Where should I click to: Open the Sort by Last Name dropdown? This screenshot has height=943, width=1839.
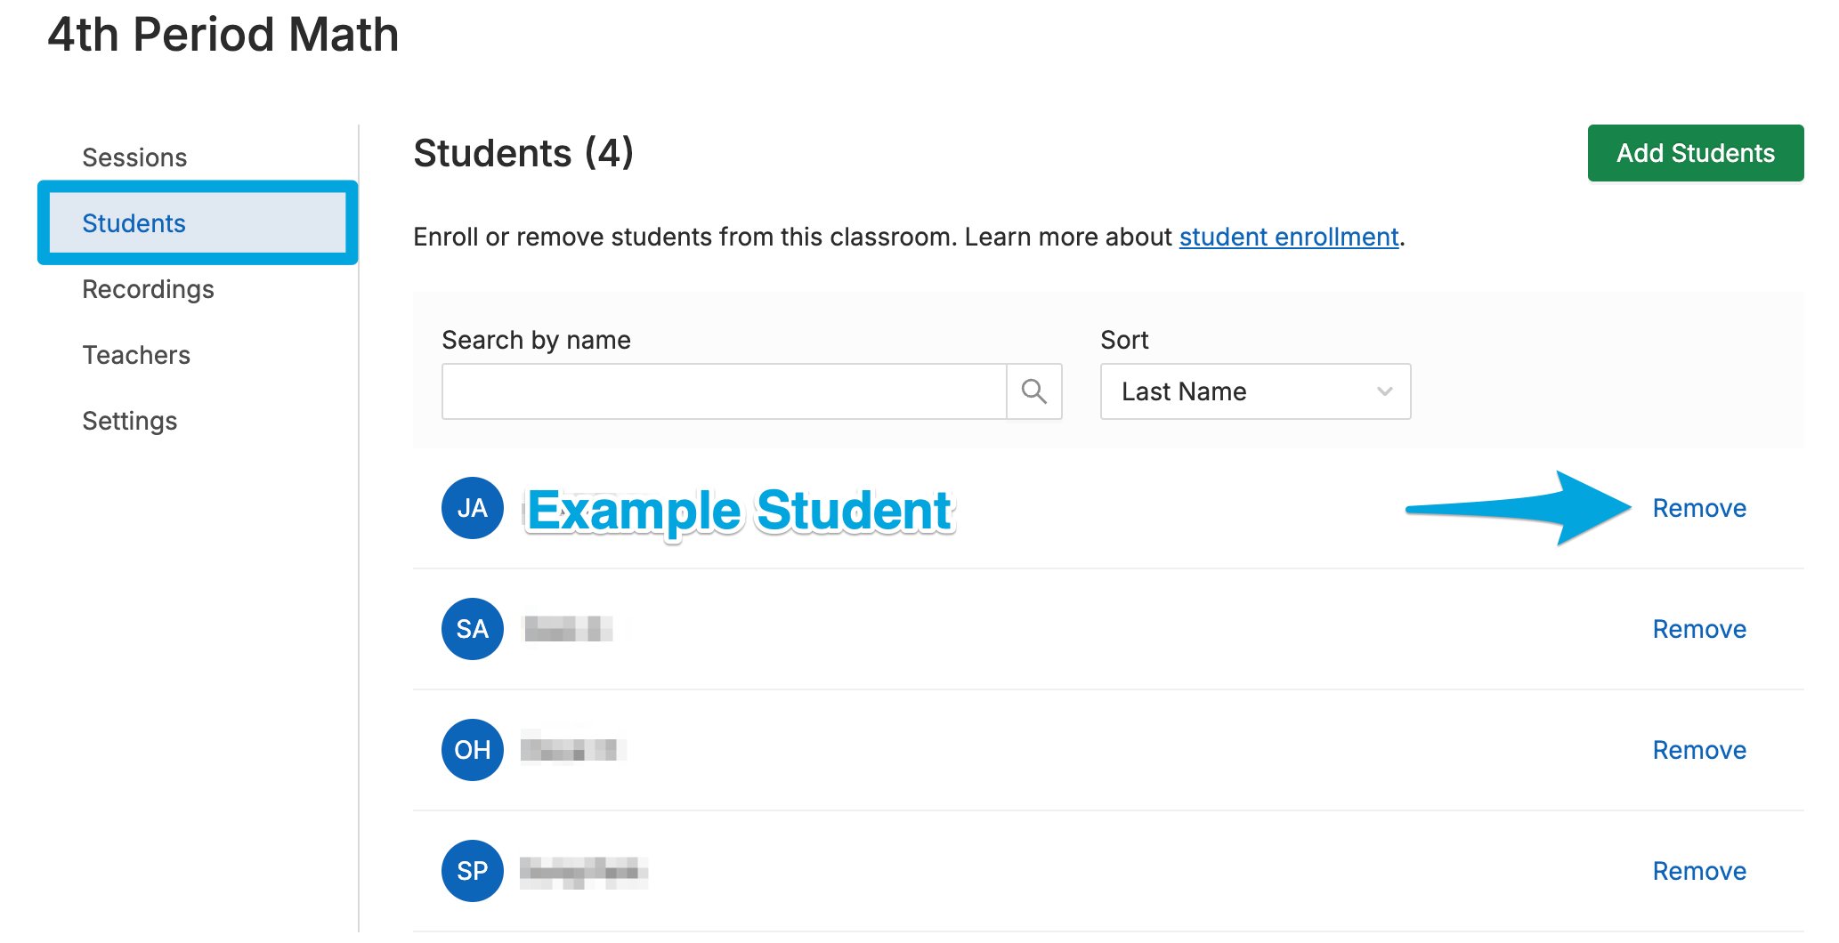[1255, 391]
